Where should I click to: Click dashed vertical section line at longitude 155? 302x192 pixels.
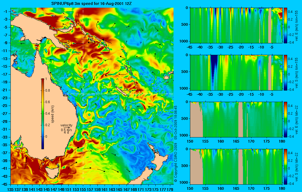point(83,96)
